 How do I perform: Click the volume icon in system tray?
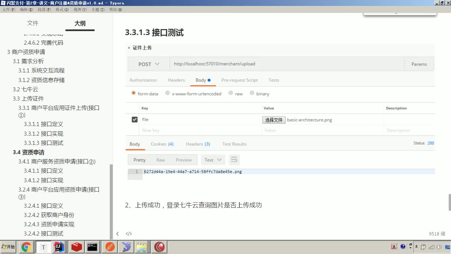439,247
